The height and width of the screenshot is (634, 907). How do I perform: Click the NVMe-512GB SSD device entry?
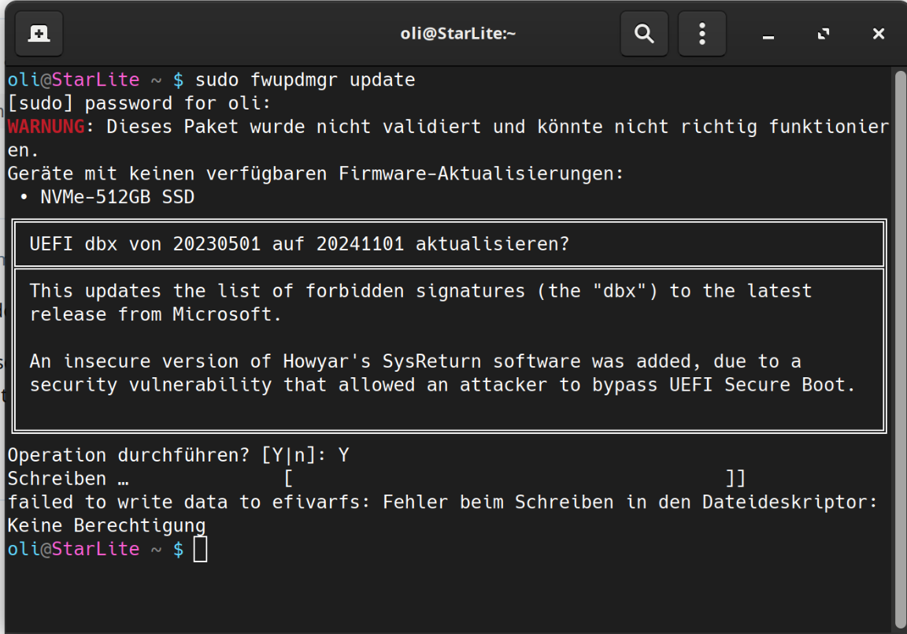117,198
